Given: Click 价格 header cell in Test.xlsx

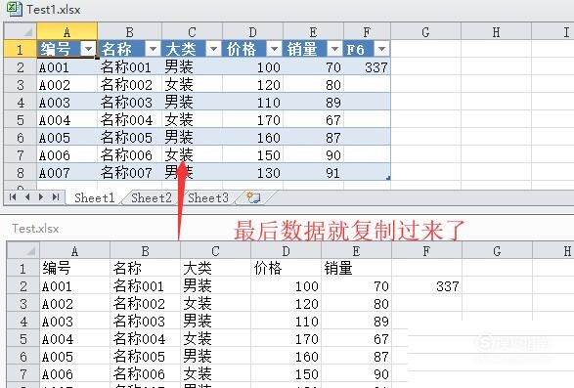Looking at the screenshot, I should [x=286, y=268].
